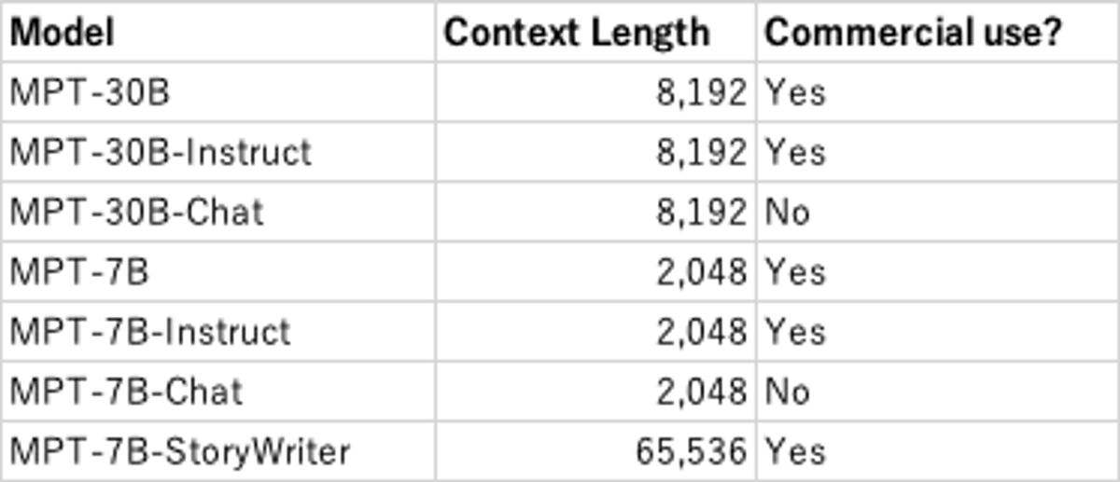Select the MPT-7B-Chat cell
This screenshot has width=1120, height=482.
pos(218,391)
